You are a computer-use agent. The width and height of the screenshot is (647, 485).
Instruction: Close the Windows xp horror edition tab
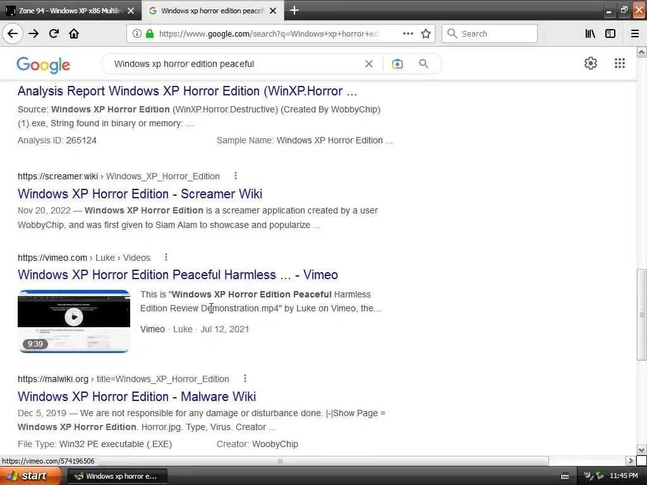[x=273, y=11]
